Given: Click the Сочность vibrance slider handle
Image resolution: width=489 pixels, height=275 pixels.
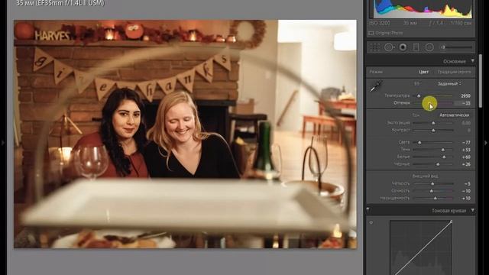Looking at the screenshot, I should click(431, 191).
